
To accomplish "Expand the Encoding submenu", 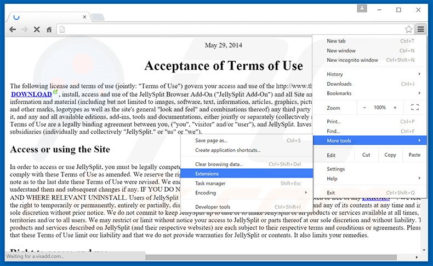I will (247, 193).
